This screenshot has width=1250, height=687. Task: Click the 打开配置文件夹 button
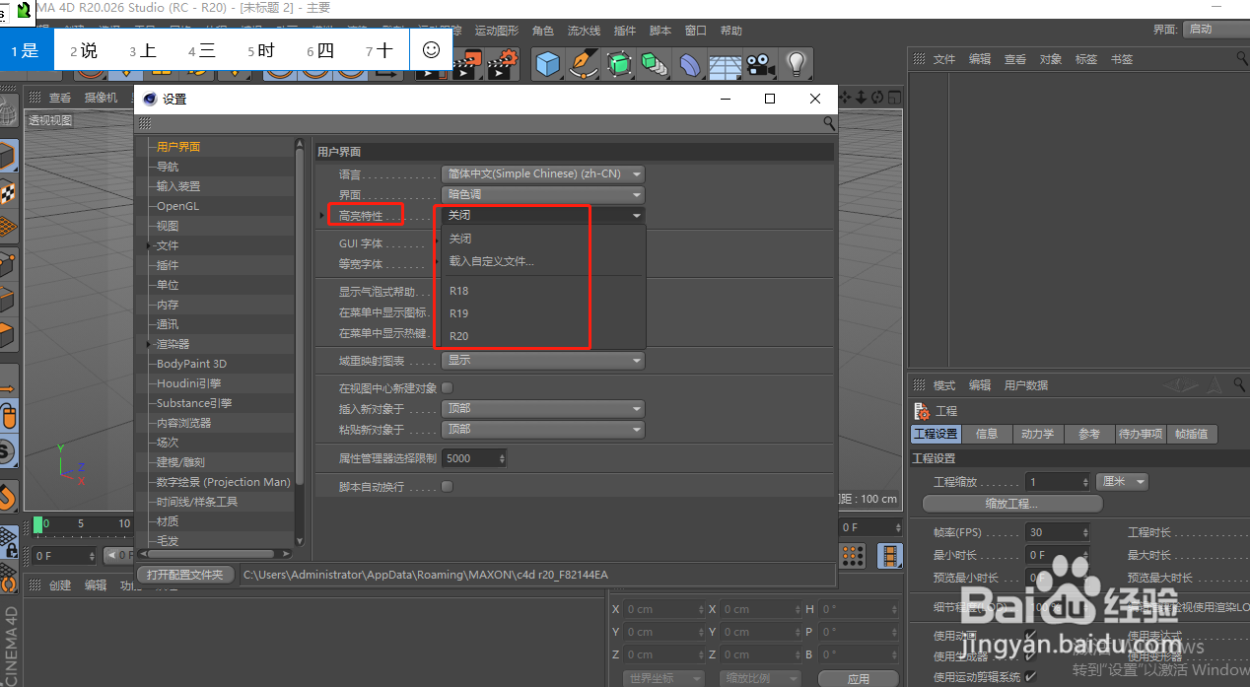tap(185, 575)
